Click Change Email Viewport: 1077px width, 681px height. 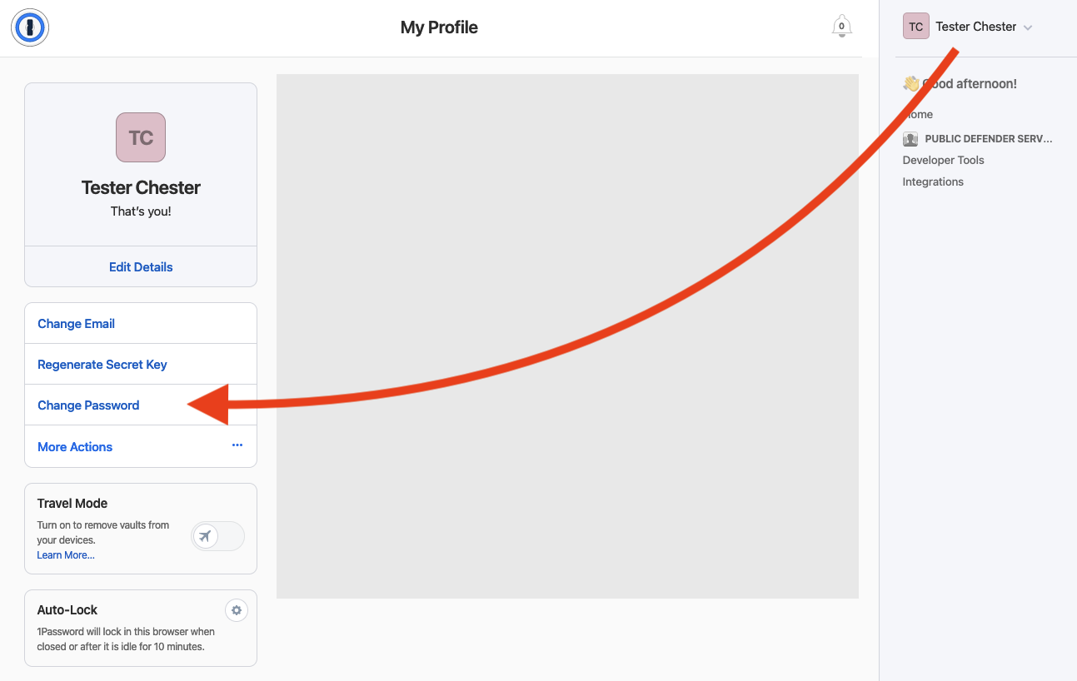click(77, 324)
